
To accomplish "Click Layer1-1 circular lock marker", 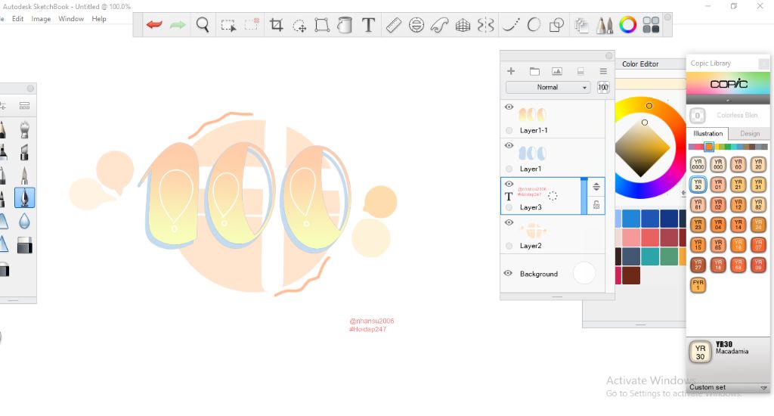I will click(509, 130).
